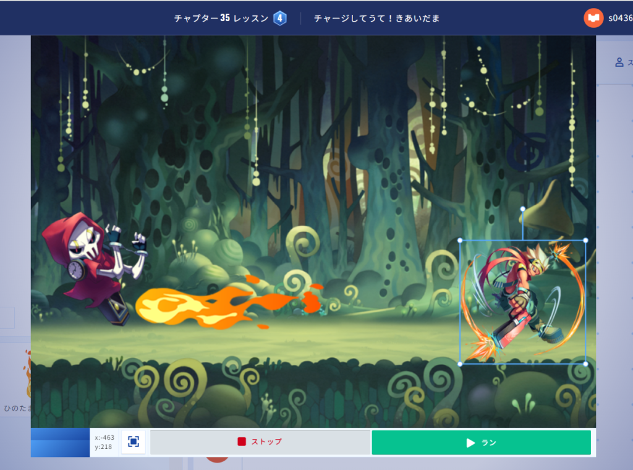
Task: Click the チャプター 35 レッスン heading
Action: click(x=221, y=18)
